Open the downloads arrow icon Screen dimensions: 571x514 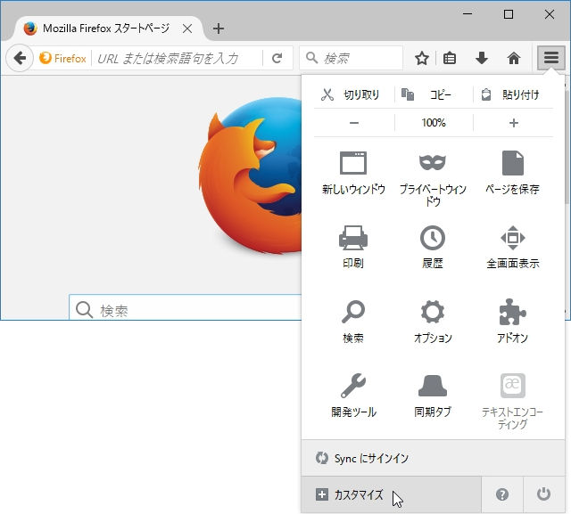482,58
